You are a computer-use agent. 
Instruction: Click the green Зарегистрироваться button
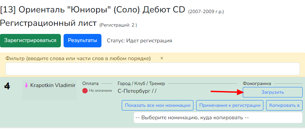coord(30,41)
